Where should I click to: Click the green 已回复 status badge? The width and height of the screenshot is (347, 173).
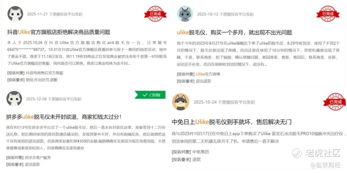point(150,95)
